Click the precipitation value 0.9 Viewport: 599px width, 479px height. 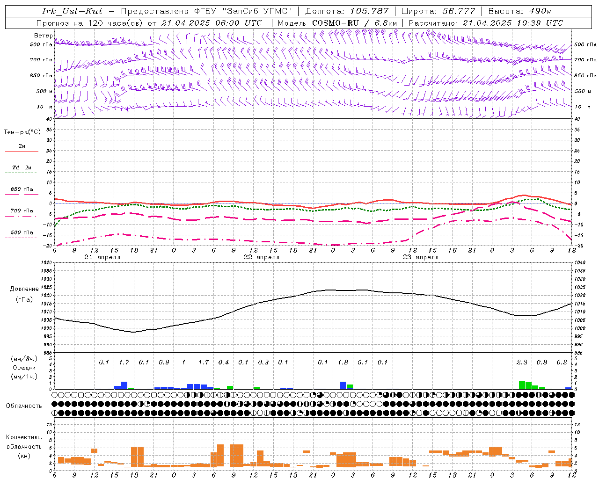tap(164, 362)
